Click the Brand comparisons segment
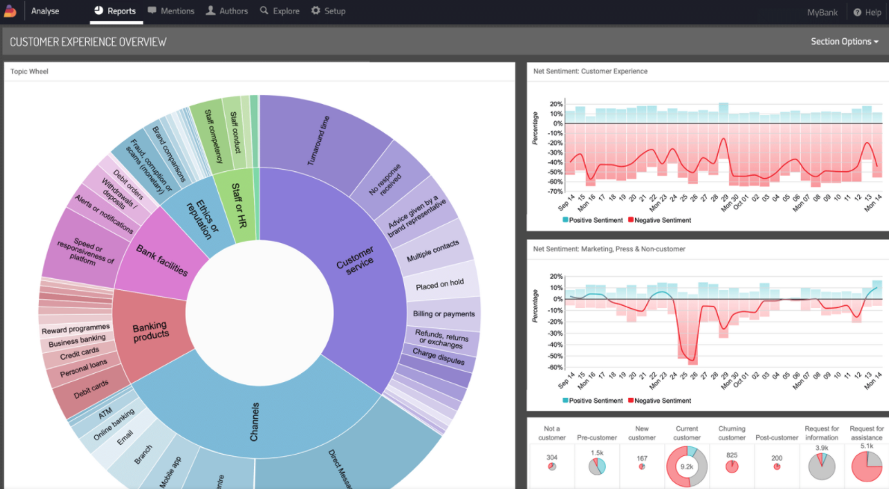The height and width of the screenshot is (489, 889). pyautogui.click(x=168, y=154)
